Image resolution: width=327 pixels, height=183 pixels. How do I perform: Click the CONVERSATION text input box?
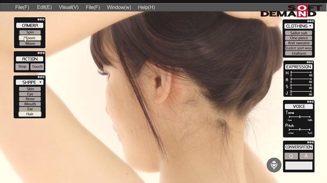[x=298, y=165]
